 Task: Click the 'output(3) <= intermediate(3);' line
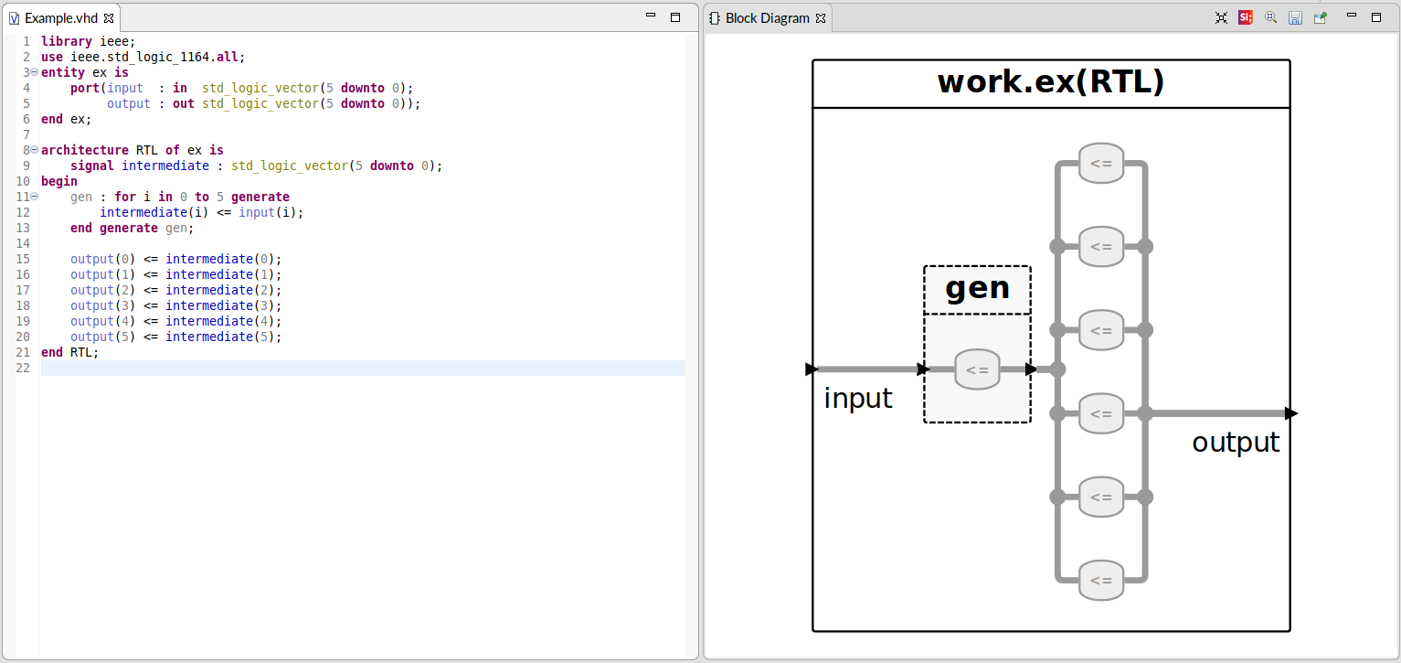point(176,305)
